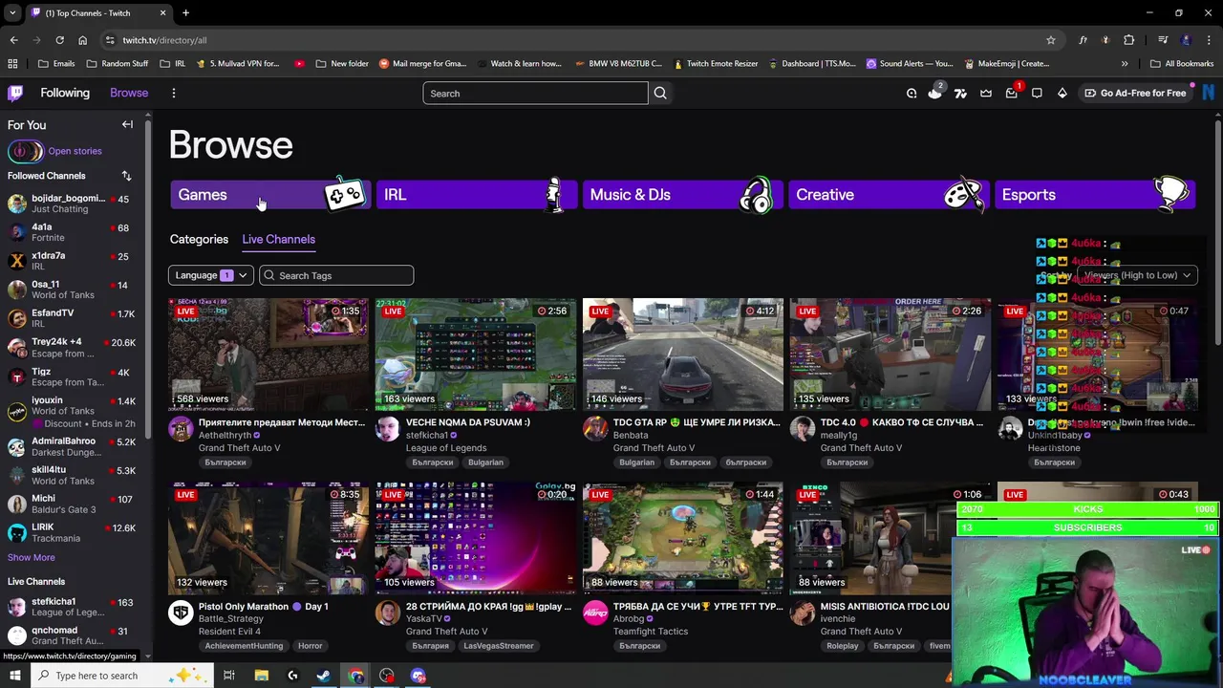Open Battle_Strategy channel avatar
The height and width of the screenshot is (688, 1223).
pos(181,613)
